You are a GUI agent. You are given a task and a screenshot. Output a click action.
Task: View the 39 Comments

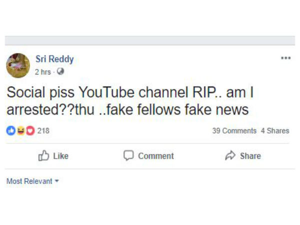point(234,131)
